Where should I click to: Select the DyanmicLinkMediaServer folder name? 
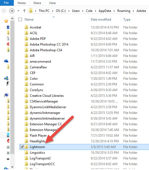(x=48, y=107)
